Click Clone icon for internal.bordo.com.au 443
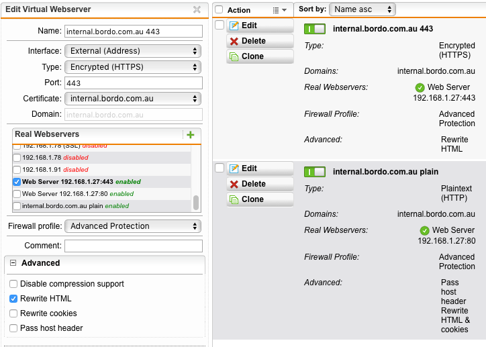 [234, 56]
